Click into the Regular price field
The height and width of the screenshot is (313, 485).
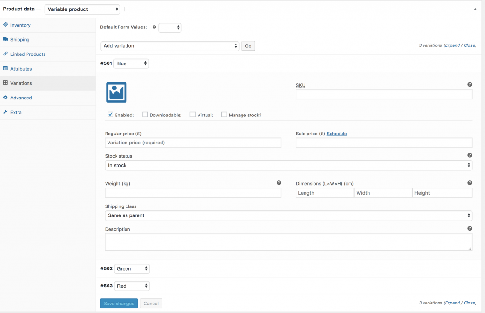coord(193,143)
